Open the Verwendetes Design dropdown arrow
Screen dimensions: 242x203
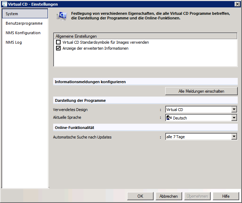[234, 110]
